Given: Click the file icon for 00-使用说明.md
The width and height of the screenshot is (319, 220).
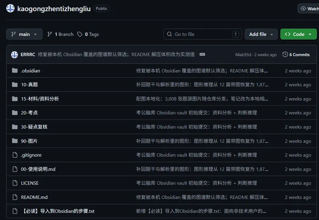Looking at the screenshot, I should coord(15,169).
